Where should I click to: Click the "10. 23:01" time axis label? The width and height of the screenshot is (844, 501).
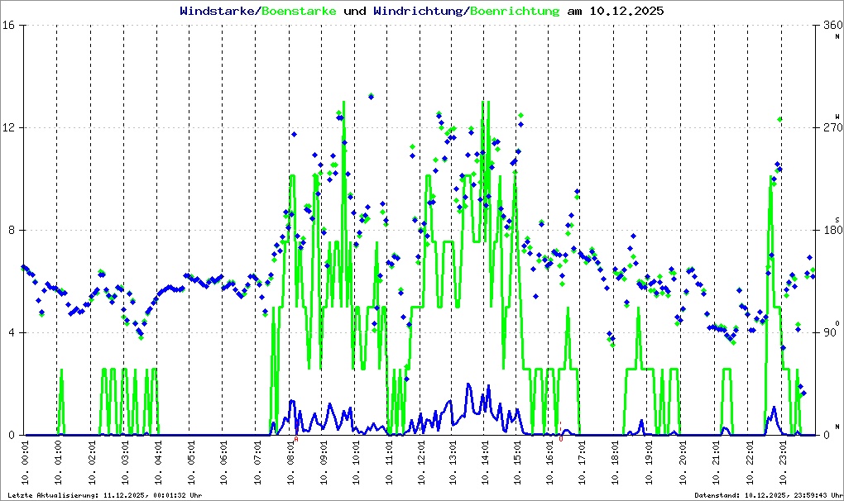tap(782, 461)
